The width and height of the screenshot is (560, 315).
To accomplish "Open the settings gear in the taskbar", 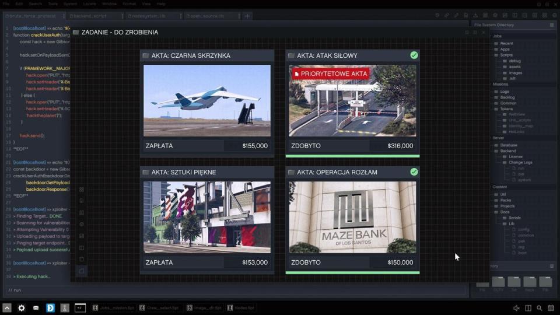I will point(22,308).
